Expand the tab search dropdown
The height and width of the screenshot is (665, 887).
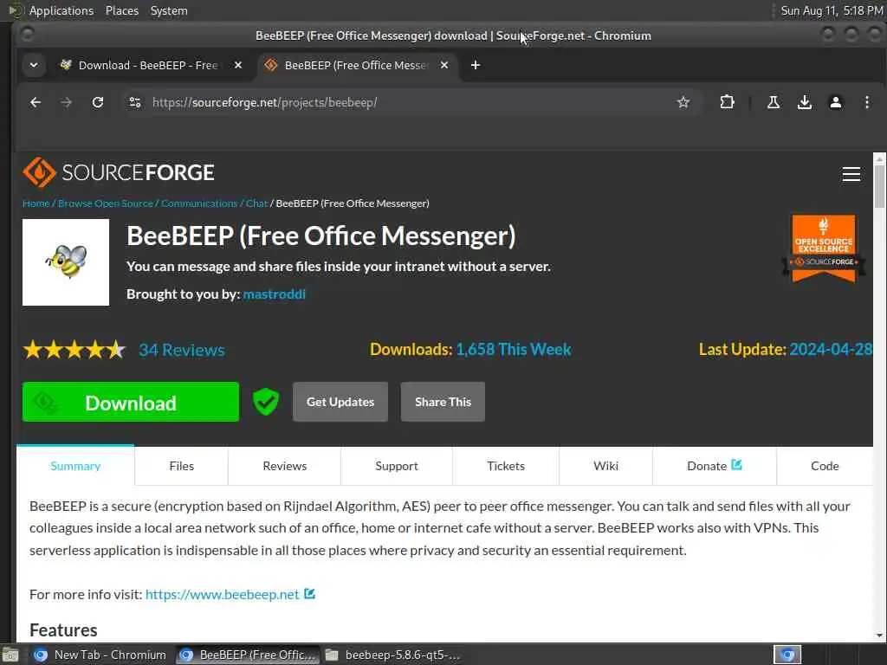[33, 65]
